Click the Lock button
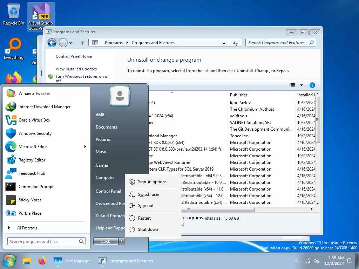Viewport: 359px width, 269px height. coord(106,241)
